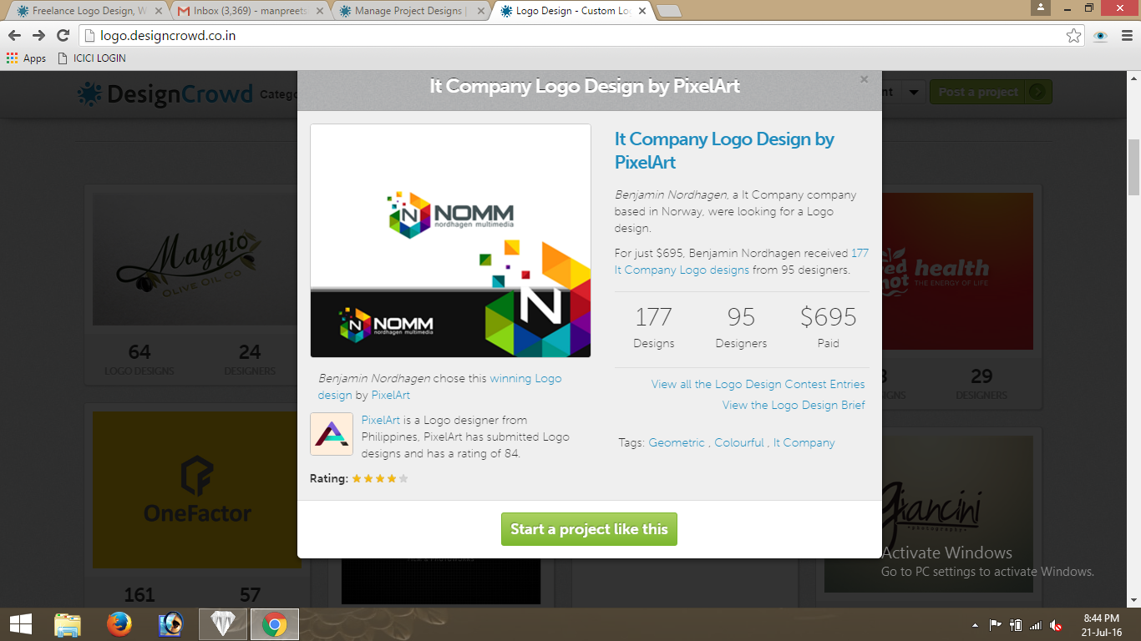Click the NOMM winning logo image

(x=450, y=240)
